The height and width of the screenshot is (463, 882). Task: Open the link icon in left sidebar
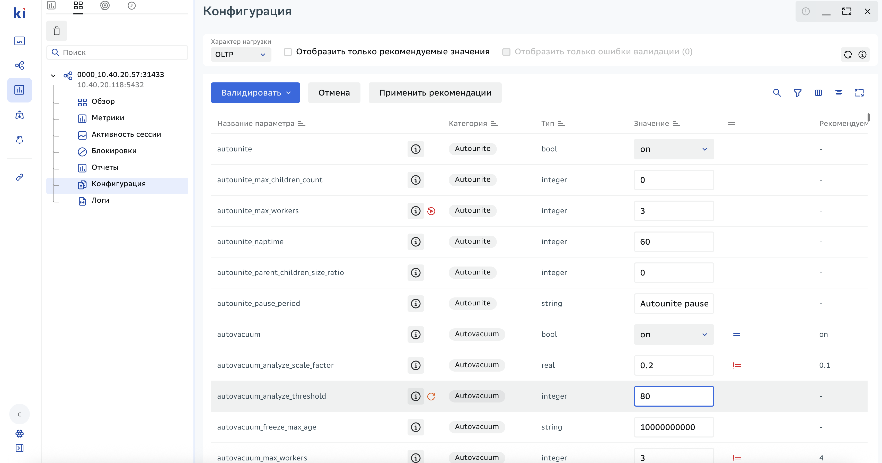20,177
